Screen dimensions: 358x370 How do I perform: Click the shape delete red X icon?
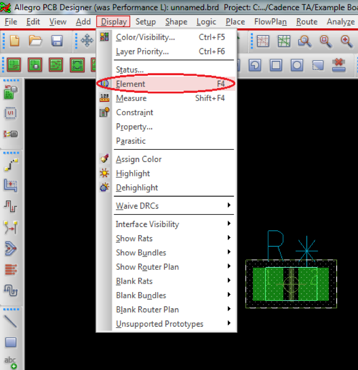pos(339,65)
